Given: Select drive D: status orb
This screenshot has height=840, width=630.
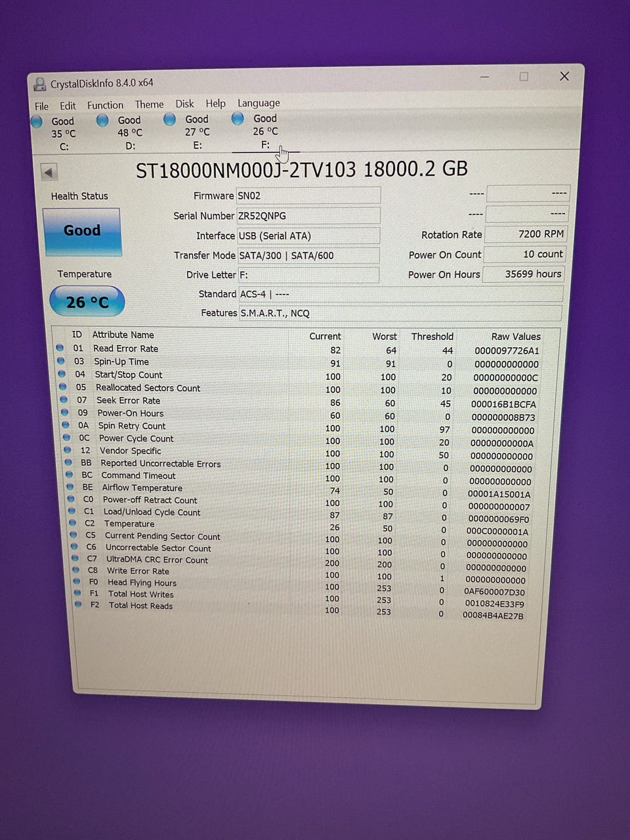Looking at the screenshot, I should click(102, 120).
